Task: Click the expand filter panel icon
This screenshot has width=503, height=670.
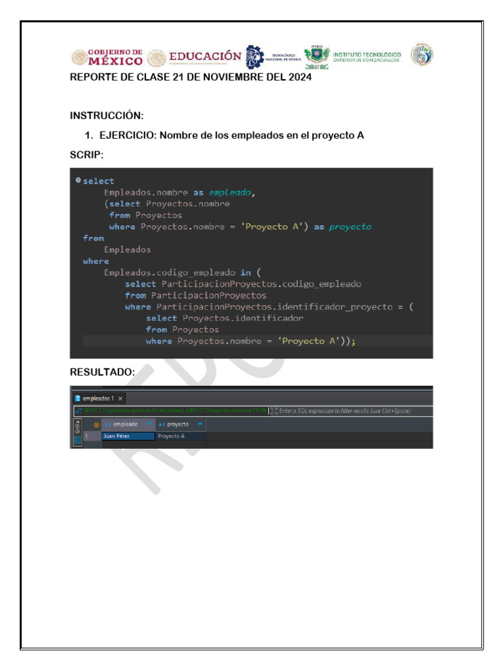Action: (274, 411)
